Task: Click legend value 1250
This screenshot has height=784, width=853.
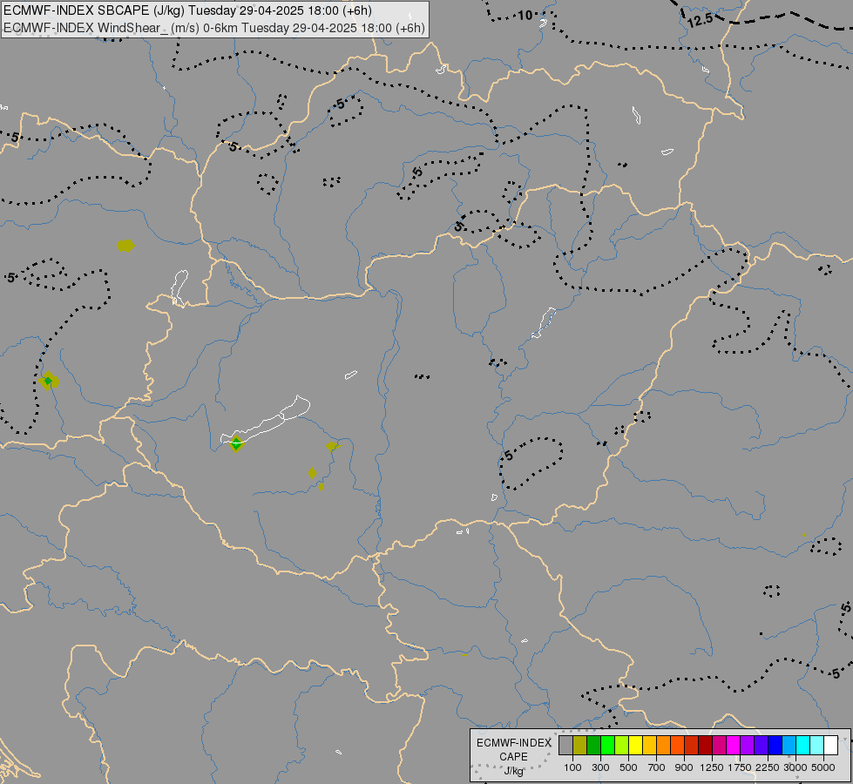Action: 712,767
